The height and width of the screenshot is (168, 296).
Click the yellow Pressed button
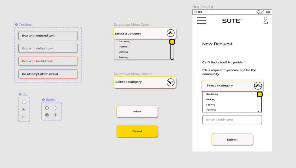tap(137, 131)
